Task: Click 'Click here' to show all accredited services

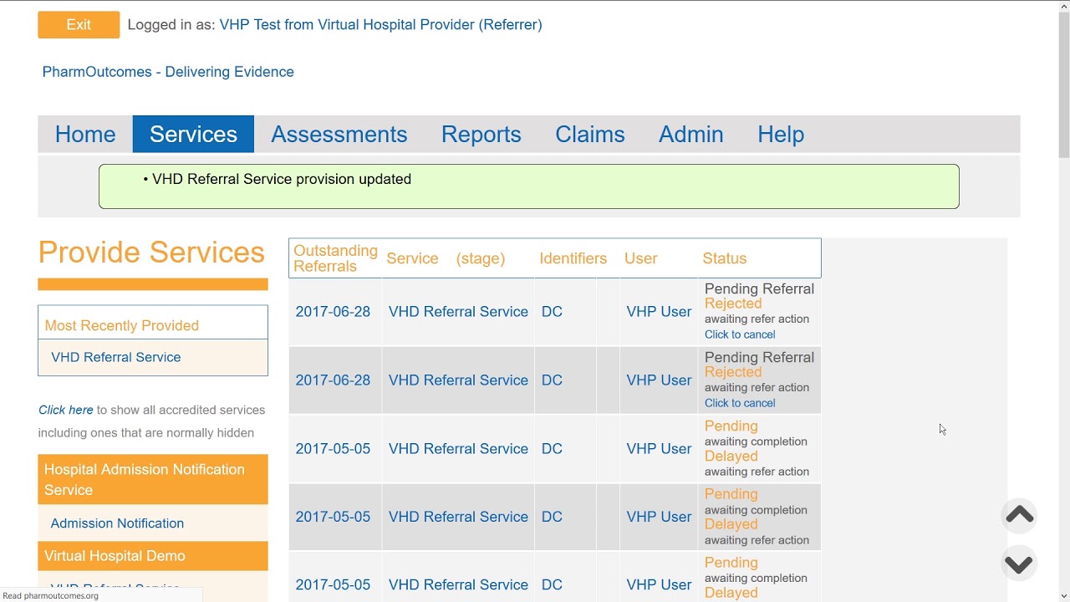Action: click(x=65, y=410)
